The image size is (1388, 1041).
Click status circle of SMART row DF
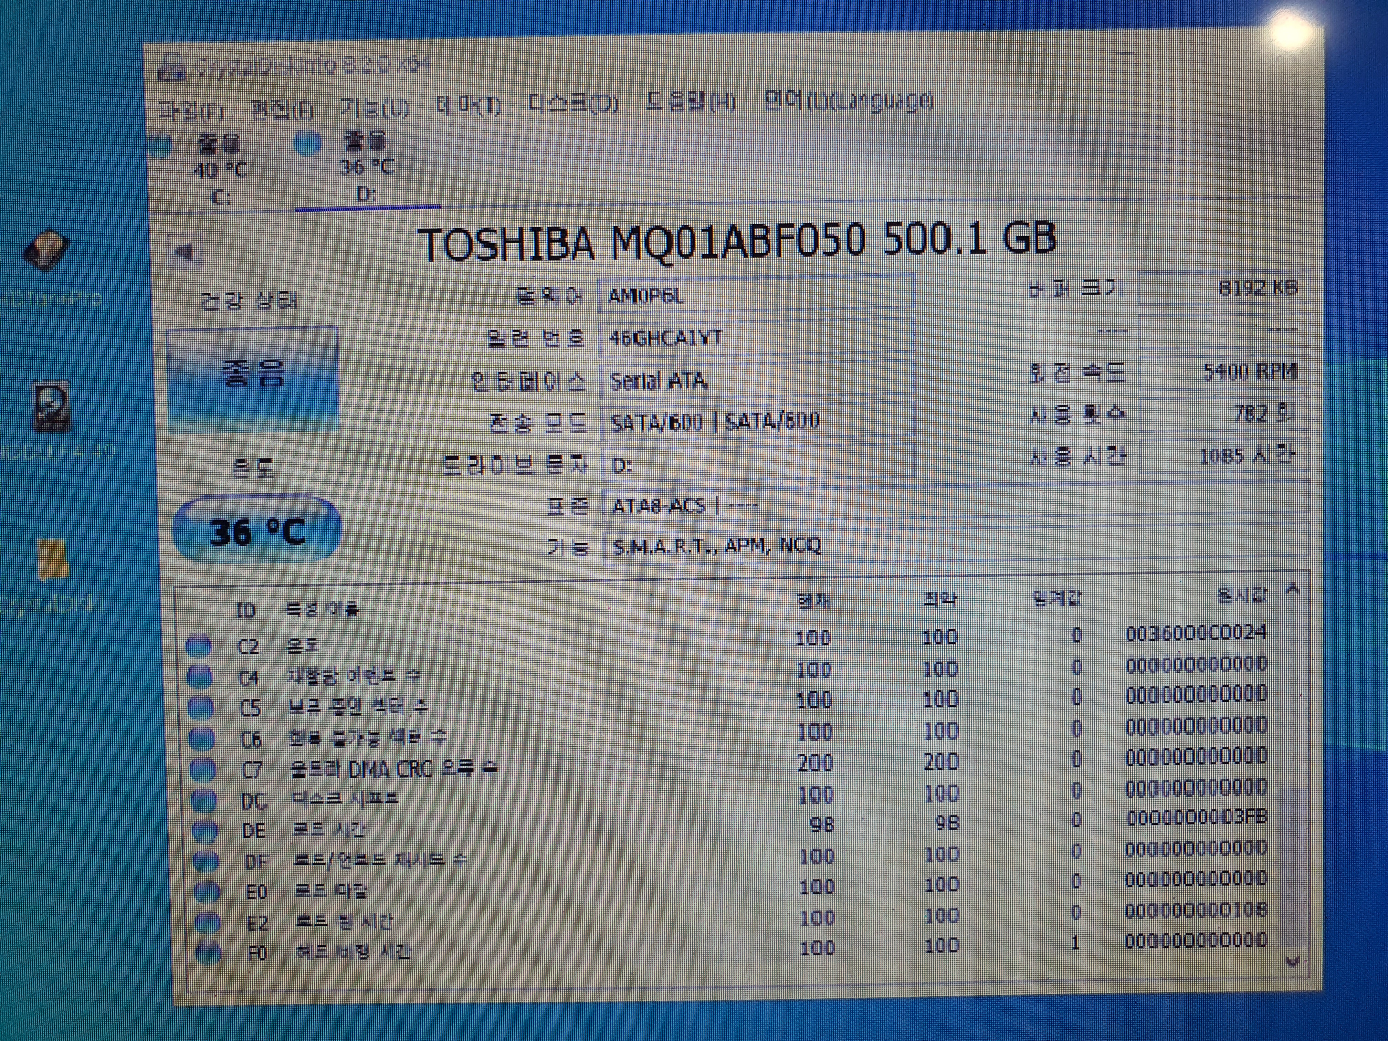coord(206,862)
